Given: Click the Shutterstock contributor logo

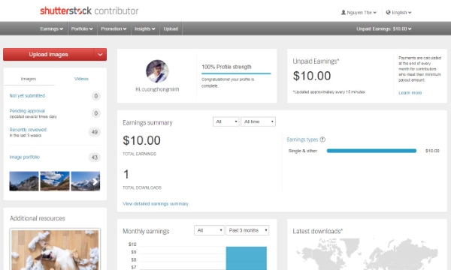Looking at the screenshot, I should [89, 11].
